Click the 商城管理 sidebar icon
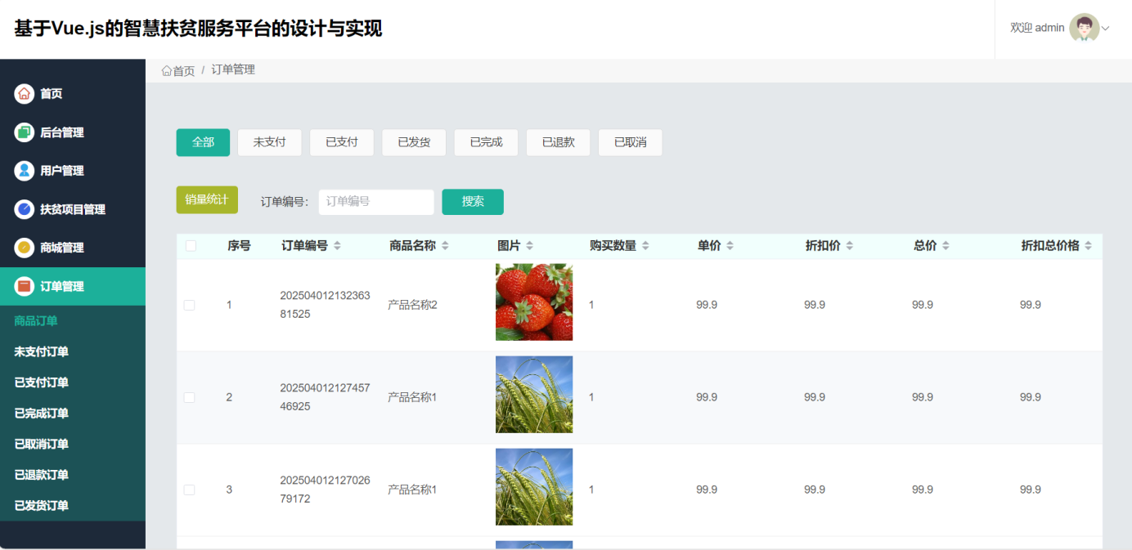The image size is (1132, 550). [x=25, y=247]
